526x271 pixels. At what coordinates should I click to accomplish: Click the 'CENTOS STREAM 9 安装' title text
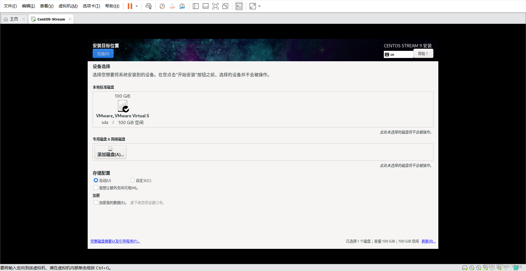pos(408,46)
